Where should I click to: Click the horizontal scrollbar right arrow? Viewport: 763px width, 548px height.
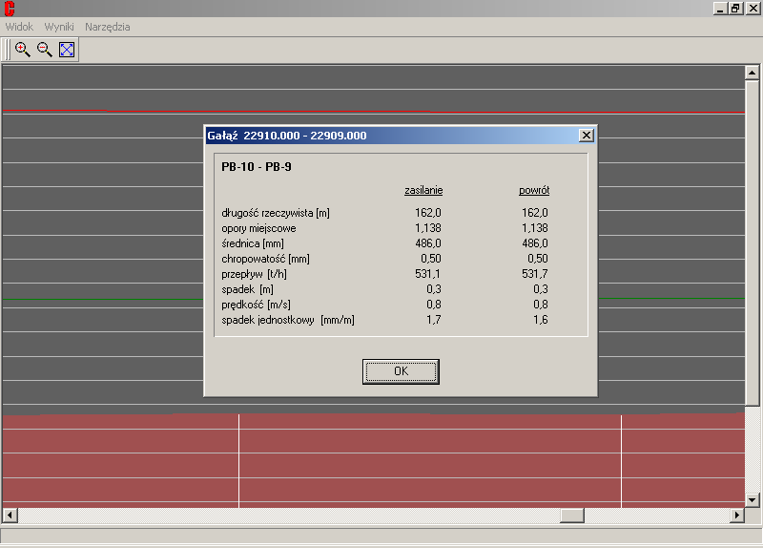coord(736,516)
